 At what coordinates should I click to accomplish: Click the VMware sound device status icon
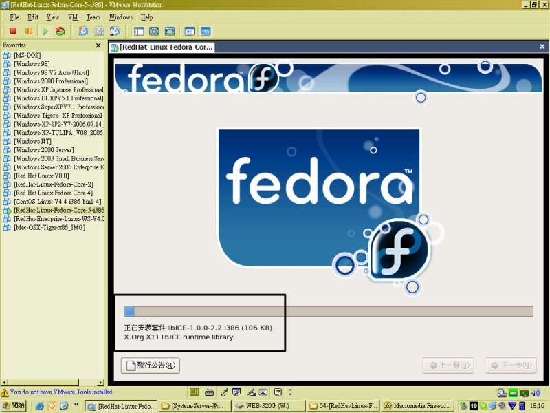coord(536,393)
